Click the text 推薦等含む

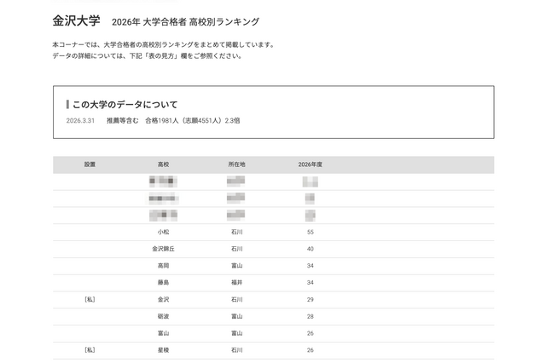122,121
